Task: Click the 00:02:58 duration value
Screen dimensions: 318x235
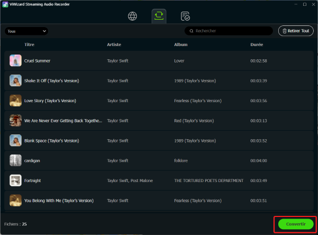Action: pyautogui.click(x=259, y=61)
